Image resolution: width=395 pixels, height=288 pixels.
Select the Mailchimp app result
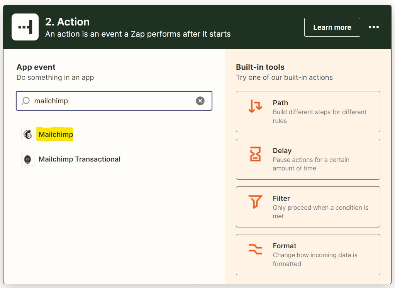[56, 134]
